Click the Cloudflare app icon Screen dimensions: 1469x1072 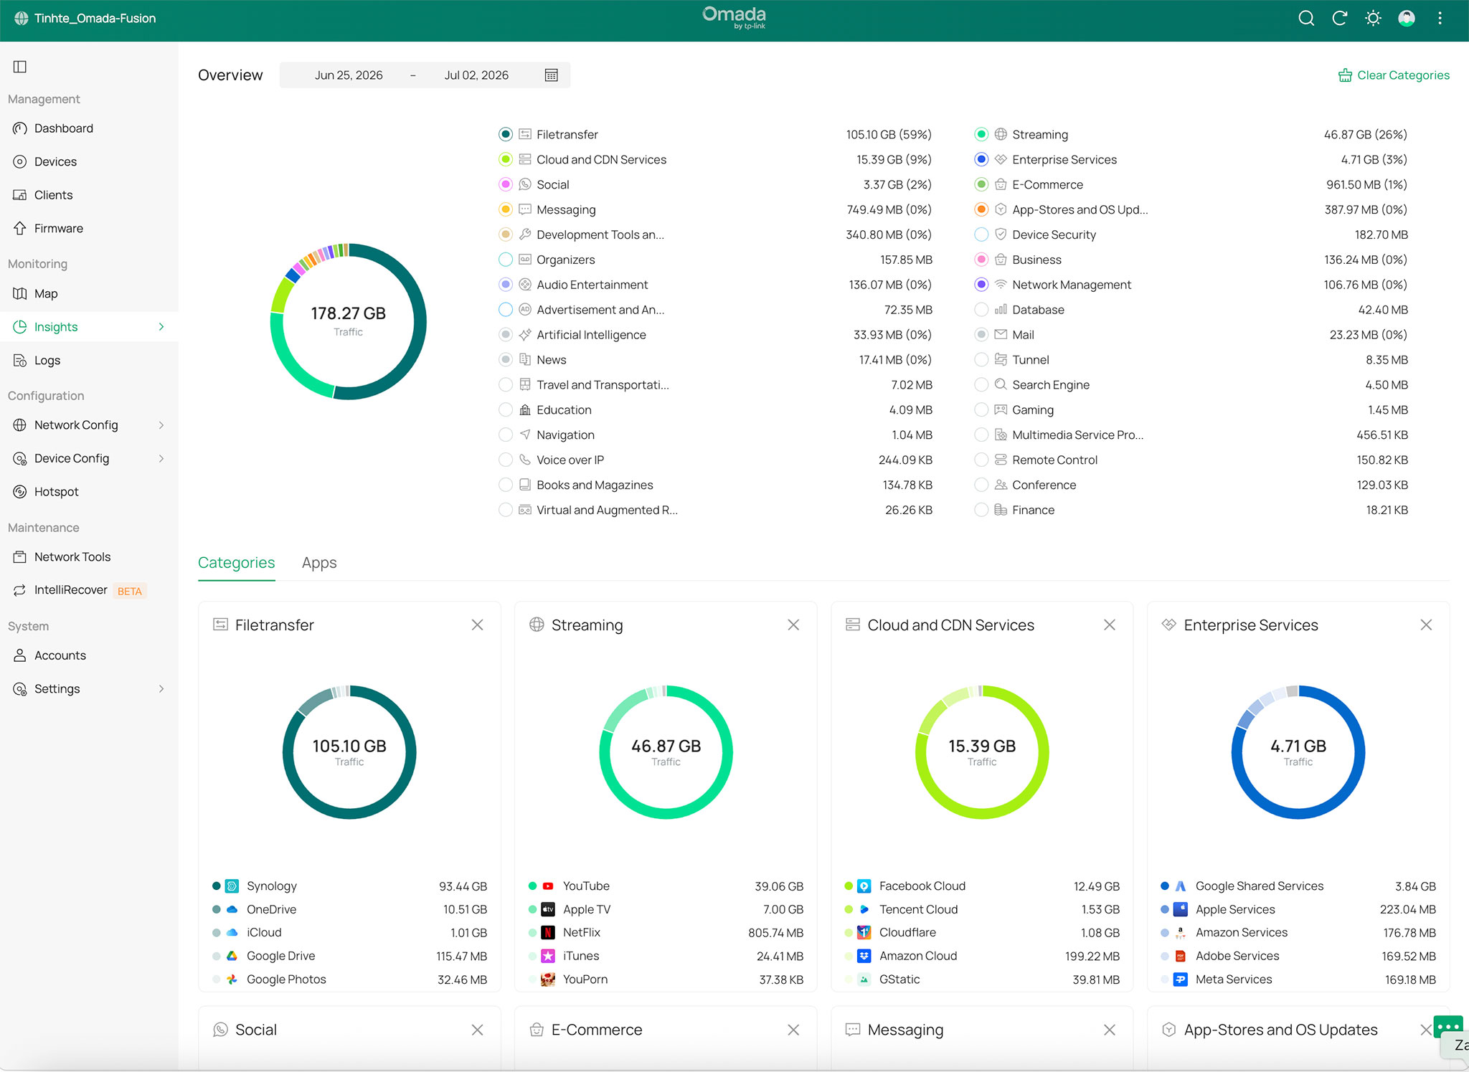coord(864,933)
